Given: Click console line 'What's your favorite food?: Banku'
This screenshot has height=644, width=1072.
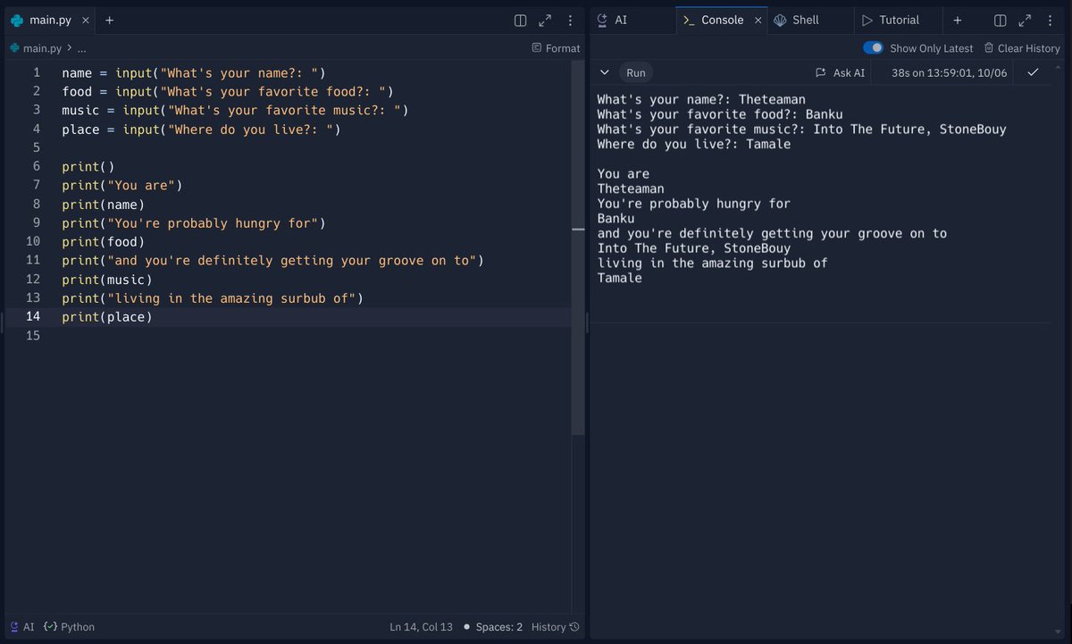Looking at the screenshot, I should (719, 114).
